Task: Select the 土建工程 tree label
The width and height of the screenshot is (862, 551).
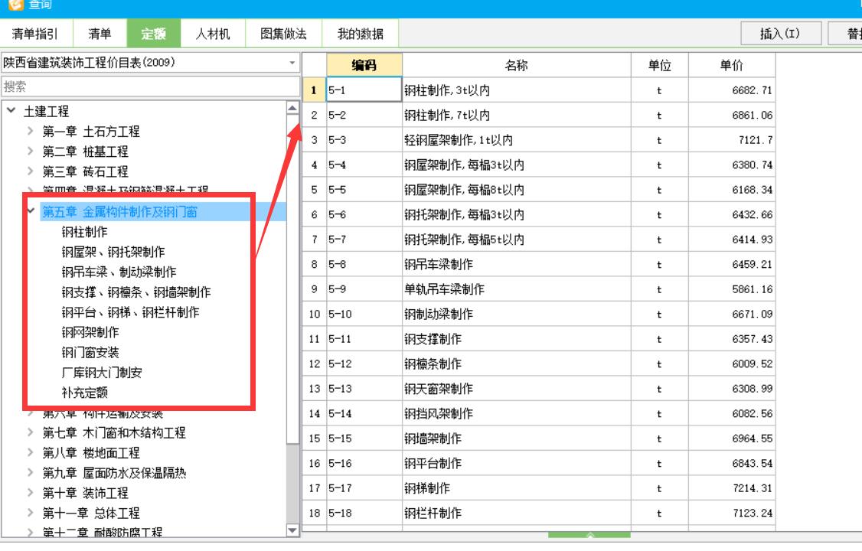Action: point(46,112)
